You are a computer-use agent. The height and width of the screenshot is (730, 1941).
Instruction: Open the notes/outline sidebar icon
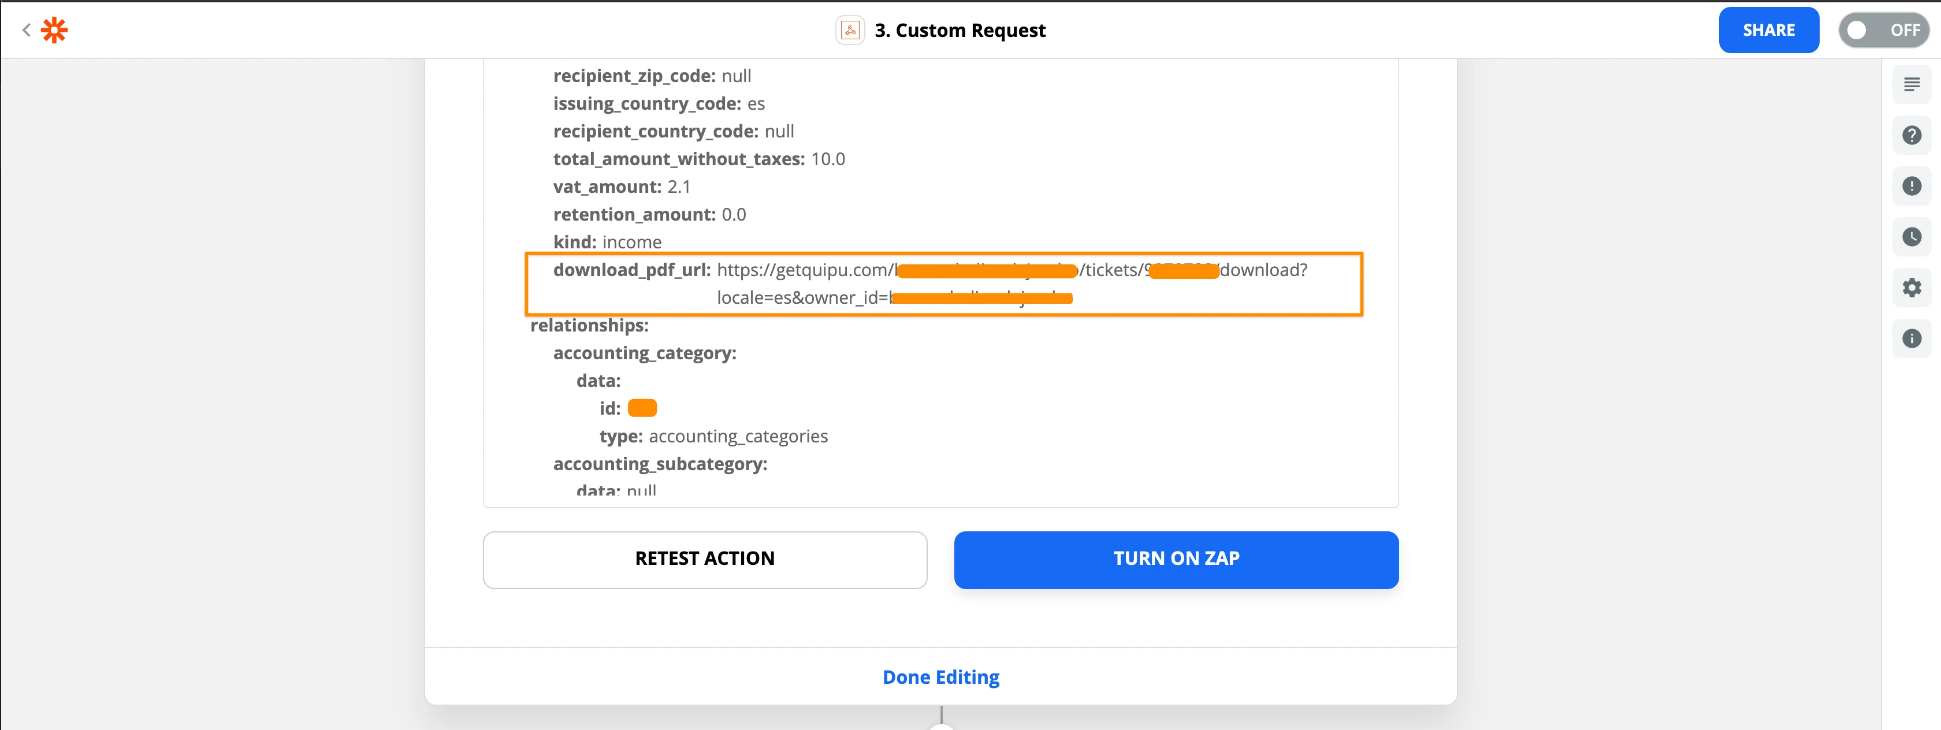point(1911,84)
